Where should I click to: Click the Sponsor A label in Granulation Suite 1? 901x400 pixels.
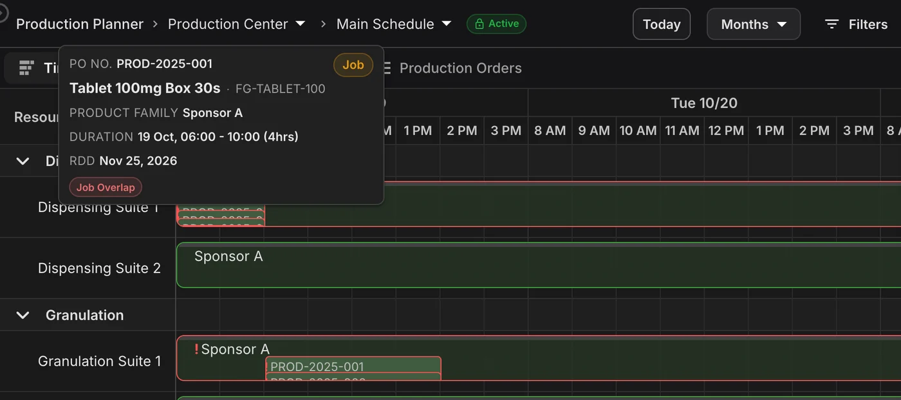[235, 349]
